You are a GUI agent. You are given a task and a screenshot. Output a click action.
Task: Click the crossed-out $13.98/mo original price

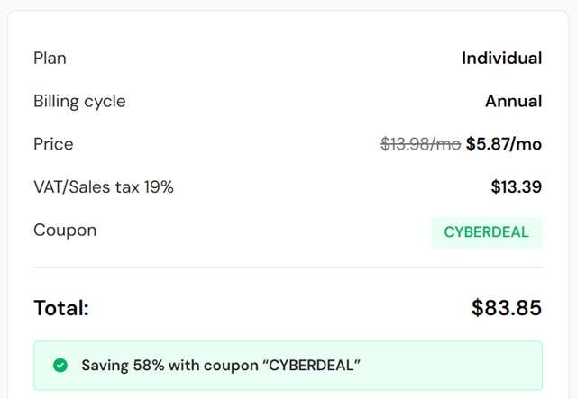tap(420, 144)
